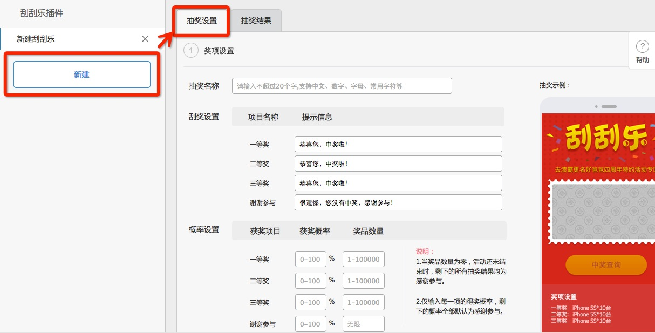Open the 帮助 question mark icon
The width and height of the screenshot is (655, 333).
pyautogui.click(x=642, y=46)
